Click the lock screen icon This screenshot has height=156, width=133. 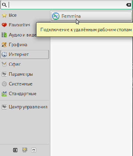[x=24, y=150]
